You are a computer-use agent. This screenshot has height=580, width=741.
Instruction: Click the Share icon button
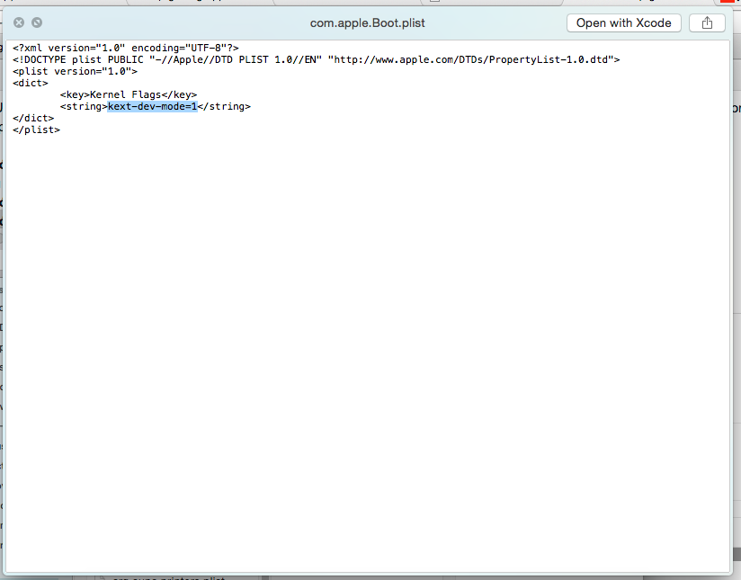[707, 22]
